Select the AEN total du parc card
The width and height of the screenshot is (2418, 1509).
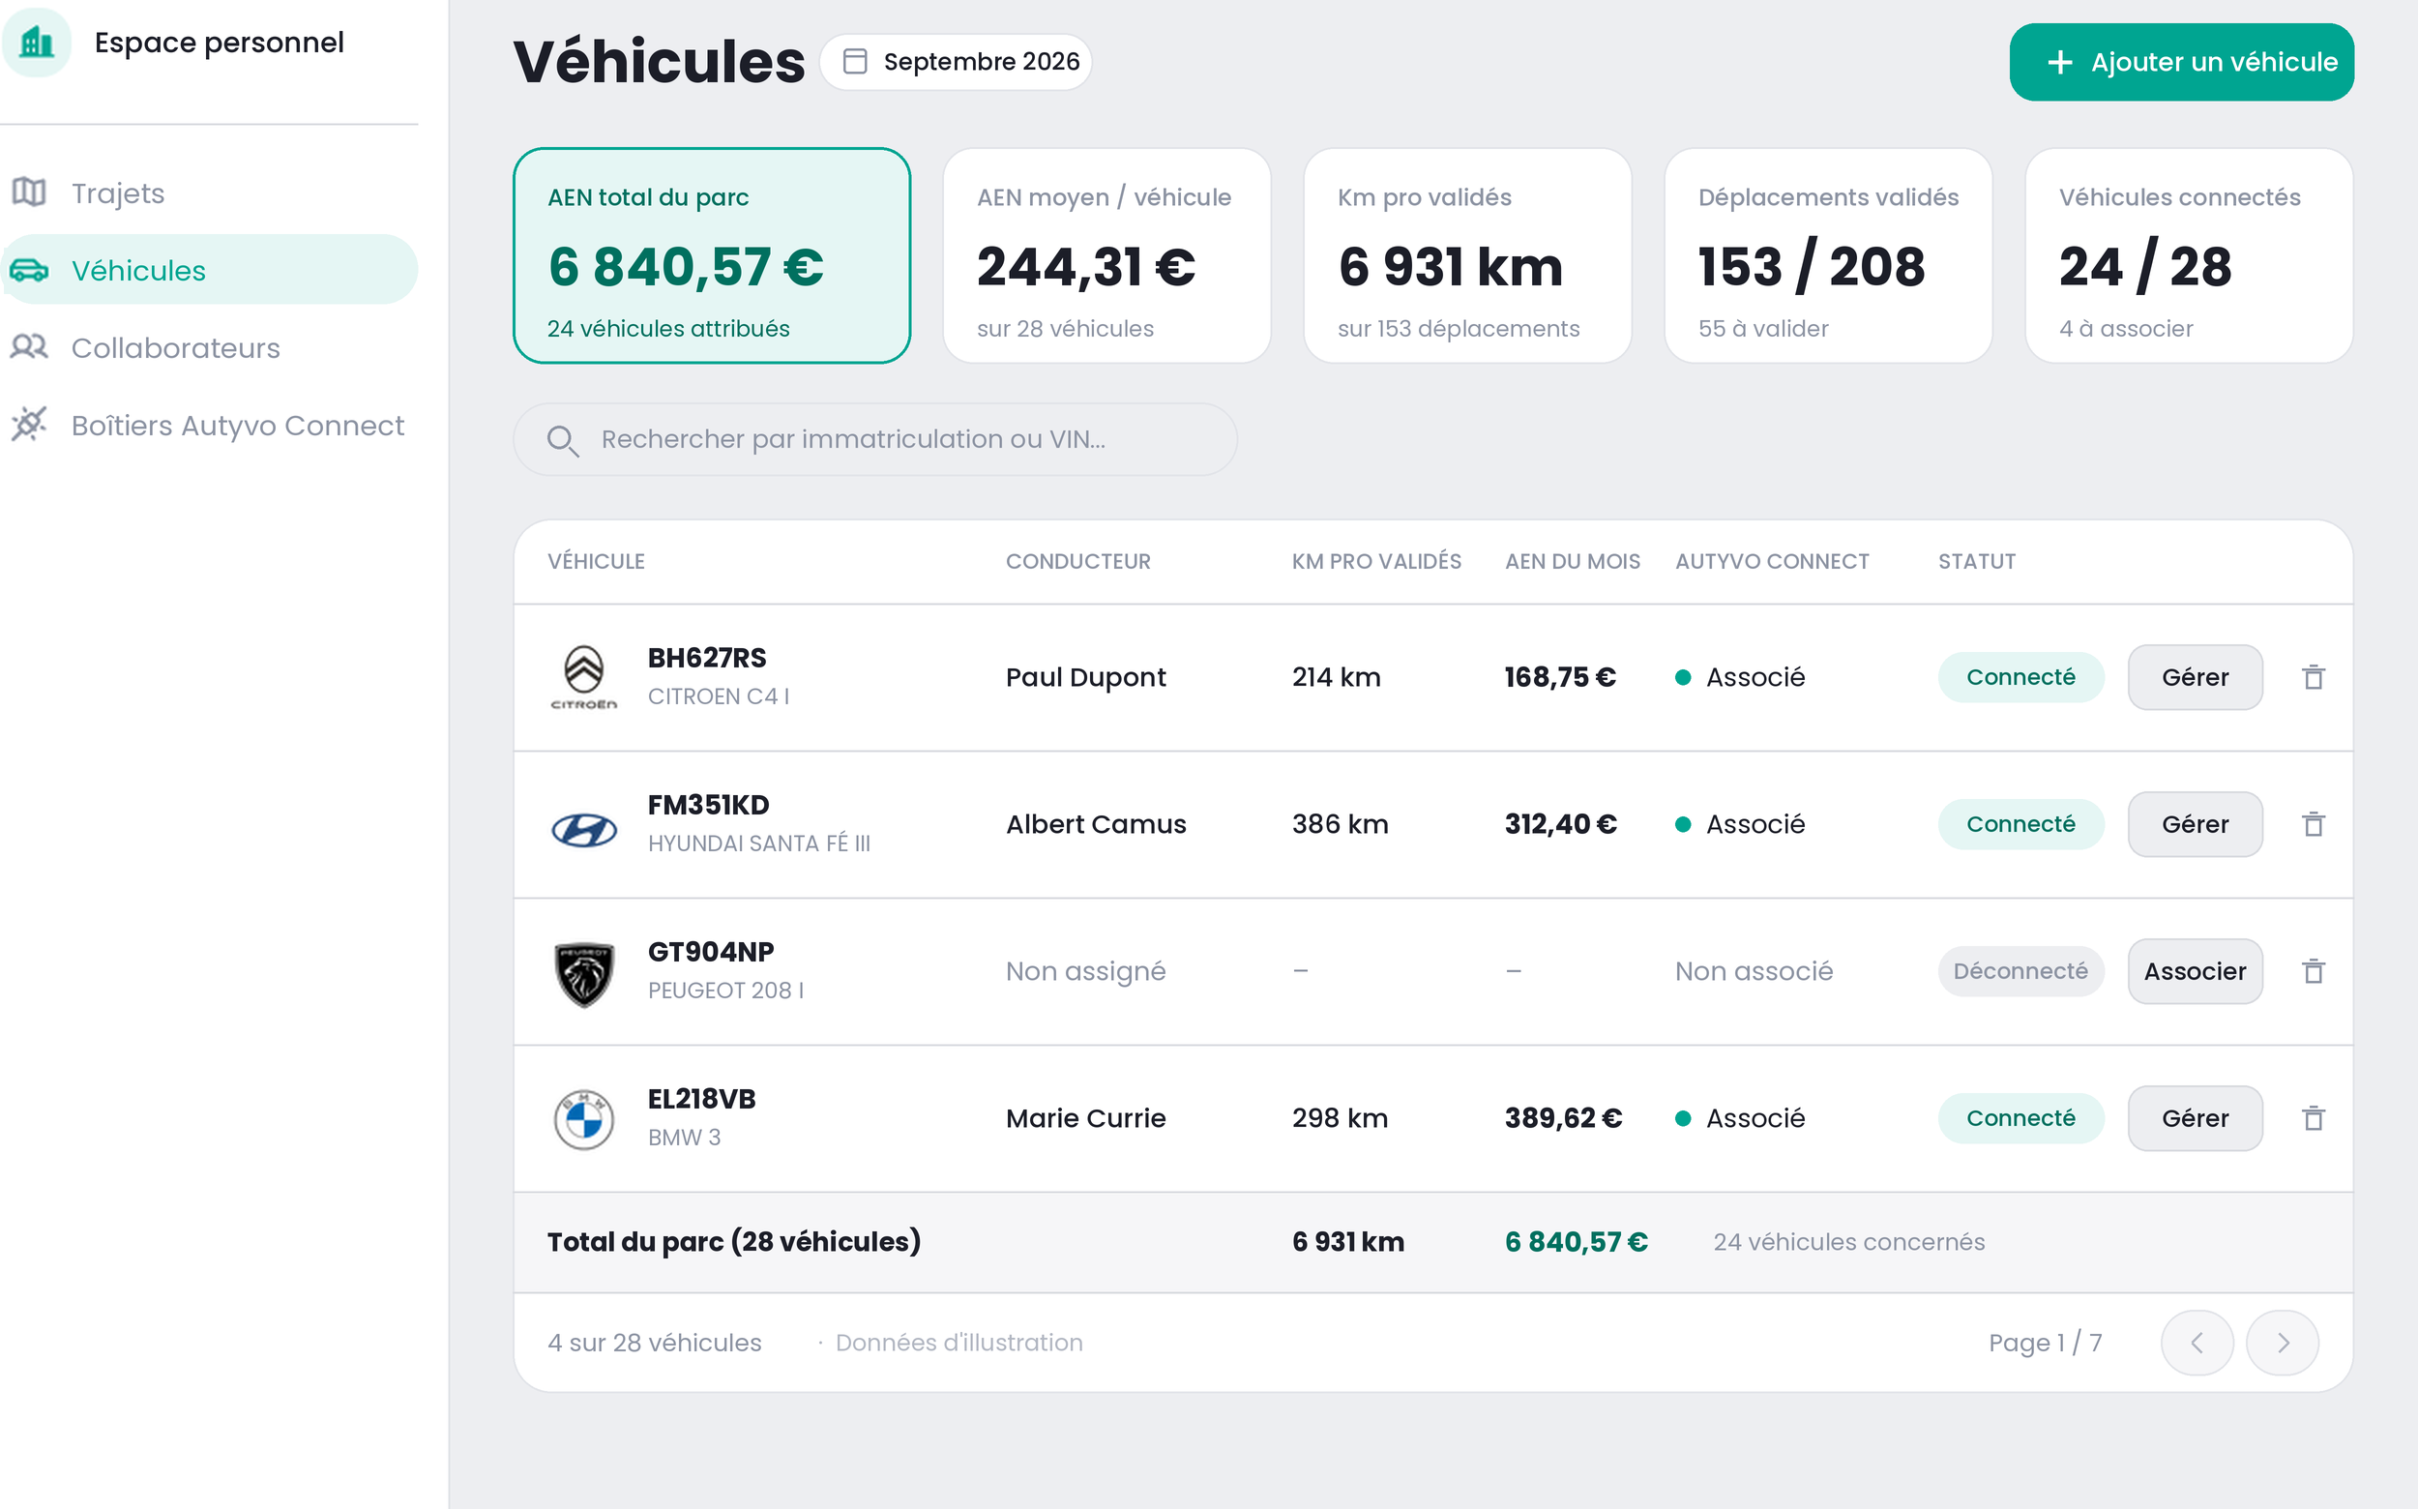[712, 255]
